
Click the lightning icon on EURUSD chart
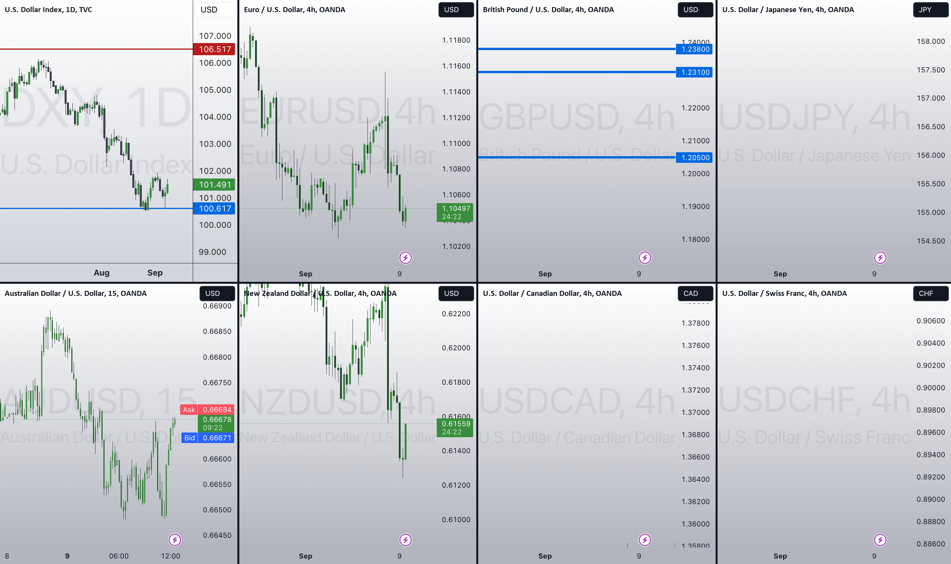point(405,258)
